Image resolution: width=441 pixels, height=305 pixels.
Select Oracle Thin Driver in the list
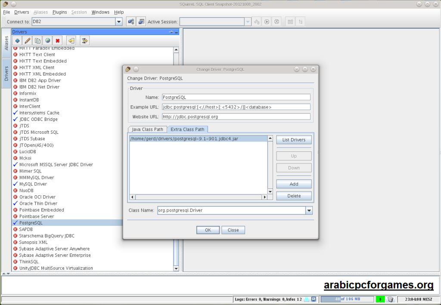[x=38, y=203]
